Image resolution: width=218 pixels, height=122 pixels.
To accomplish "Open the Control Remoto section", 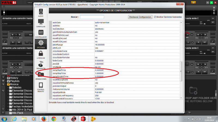I will (41, 87).
